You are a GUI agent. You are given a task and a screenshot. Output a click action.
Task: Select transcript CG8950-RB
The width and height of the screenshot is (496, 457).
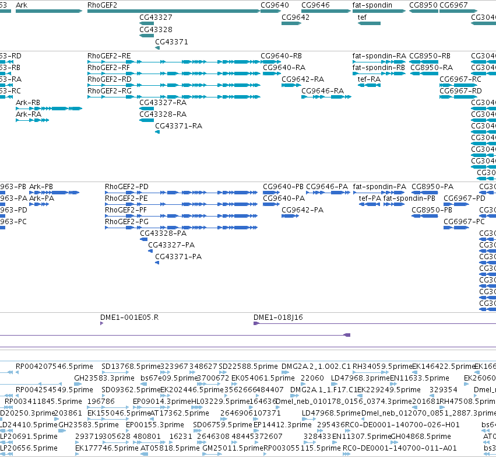pyautogui.click(x=424, y=62)
